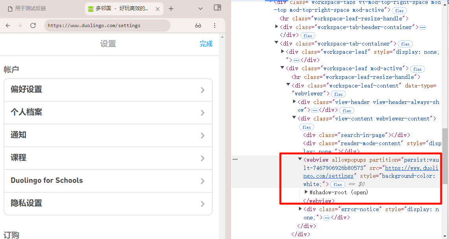Open Duolingo for Schools row

pyautogui.click(x=108, y=181)
